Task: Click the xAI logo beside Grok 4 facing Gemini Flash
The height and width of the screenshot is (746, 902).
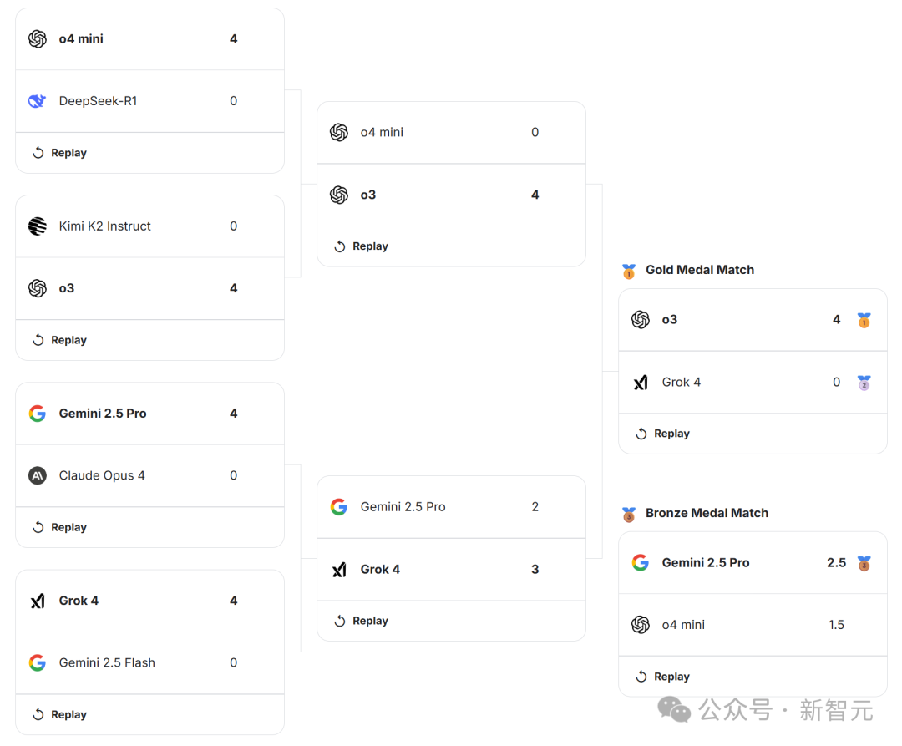Action: pyautogui.click(x=38, y=601)
